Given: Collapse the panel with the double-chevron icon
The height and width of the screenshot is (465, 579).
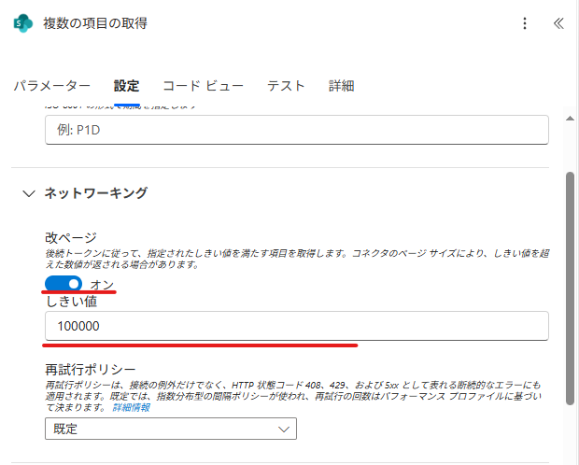Looking at the screenshot, I should (558, 23).
